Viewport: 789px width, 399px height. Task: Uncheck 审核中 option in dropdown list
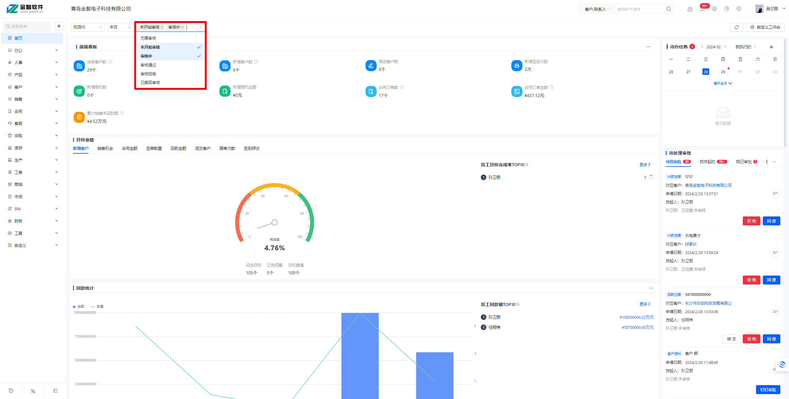170,56
